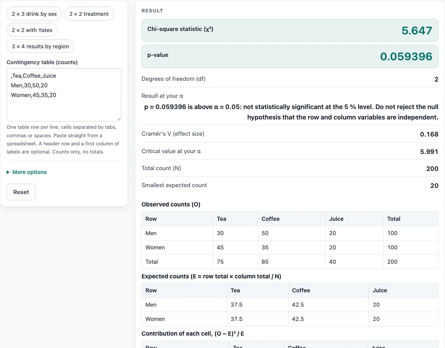
Task: Click the grand total 200 in observed table
Action: tap(392, 262)
